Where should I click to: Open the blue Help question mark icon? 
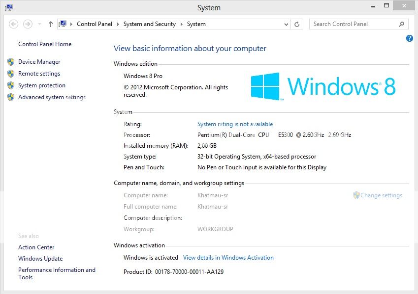pyautogui.click(x=409, y=38)
